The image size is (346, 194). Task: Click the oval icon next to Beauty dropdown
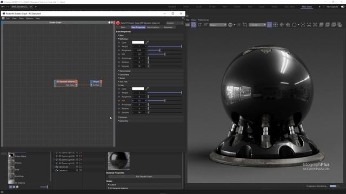pos(230,25)
